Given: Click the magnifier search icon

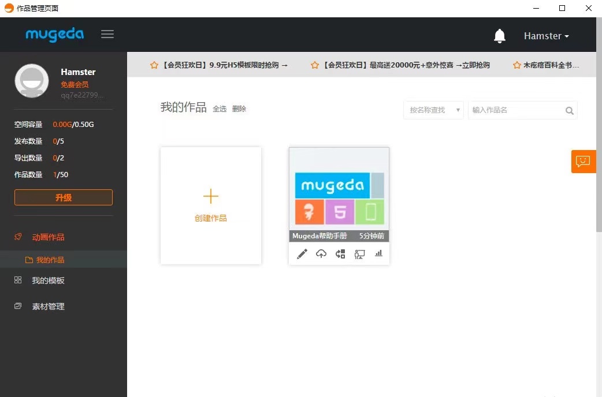Looking at the screenshot, I should (x=569, y=110).
